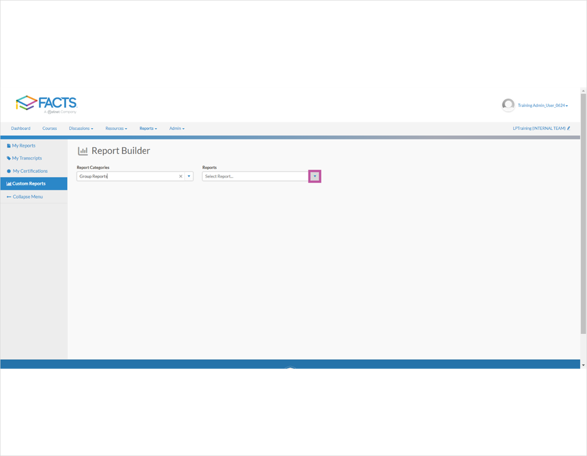Expand the Admin menu
This screenshot has width=587, height=456.
coord(177,128)
